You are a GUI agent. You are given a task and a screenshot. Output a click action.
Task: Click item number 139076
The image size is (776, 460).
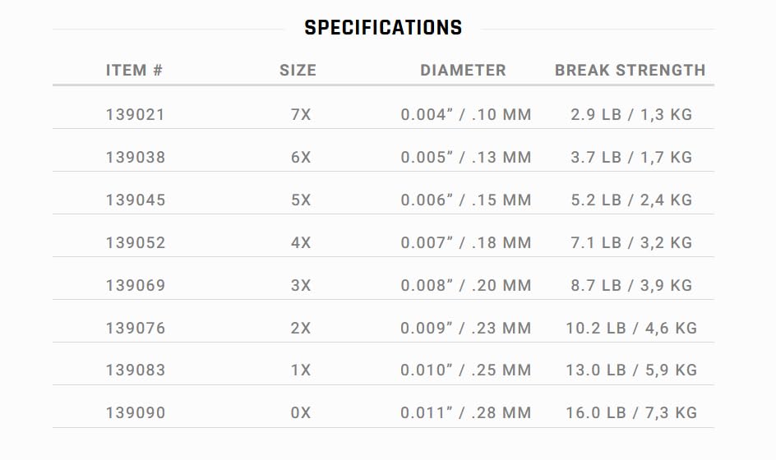point(136,328)
